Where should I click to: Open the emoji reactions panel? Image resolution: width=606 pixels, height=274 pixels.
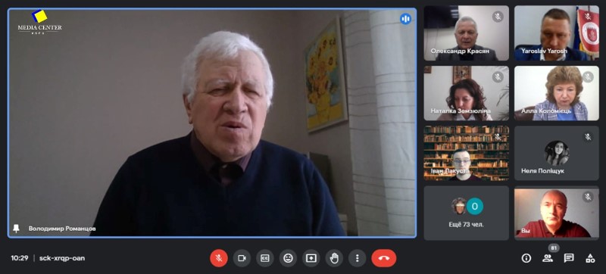pos(288,258)
